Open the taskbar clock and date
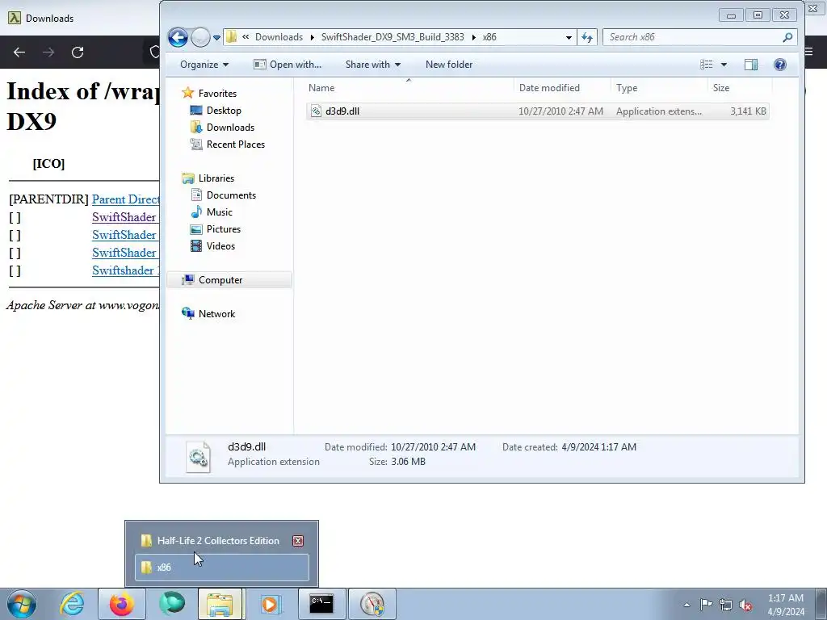827x620 pixels. tap(786, 605)
